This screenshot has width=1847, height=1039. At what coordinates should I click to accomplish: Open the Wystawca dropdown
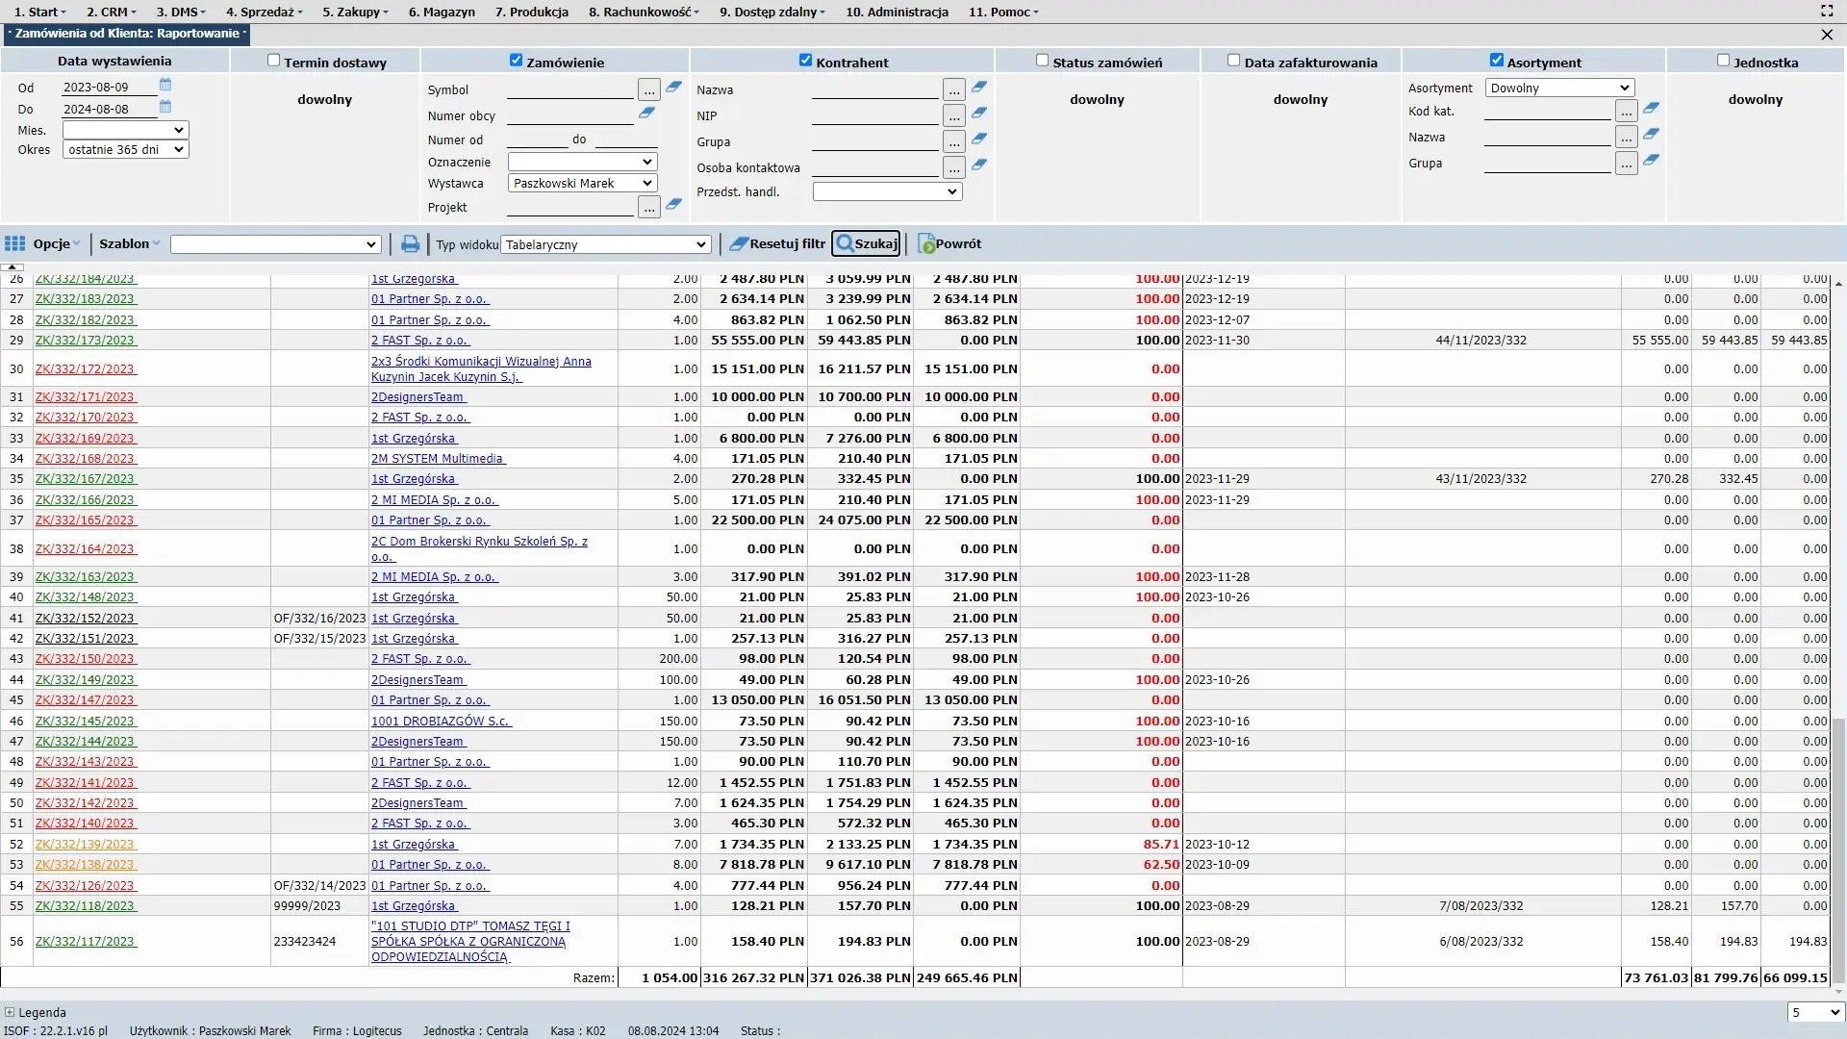pos(582,184)
